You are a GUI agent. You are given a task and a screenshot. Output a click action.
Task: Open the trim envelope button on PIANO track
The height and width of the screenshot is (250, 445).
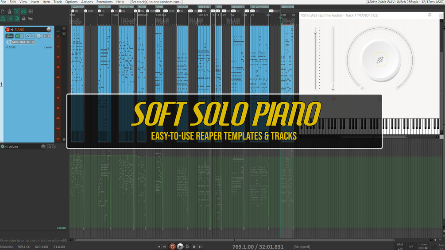point(30,36)
